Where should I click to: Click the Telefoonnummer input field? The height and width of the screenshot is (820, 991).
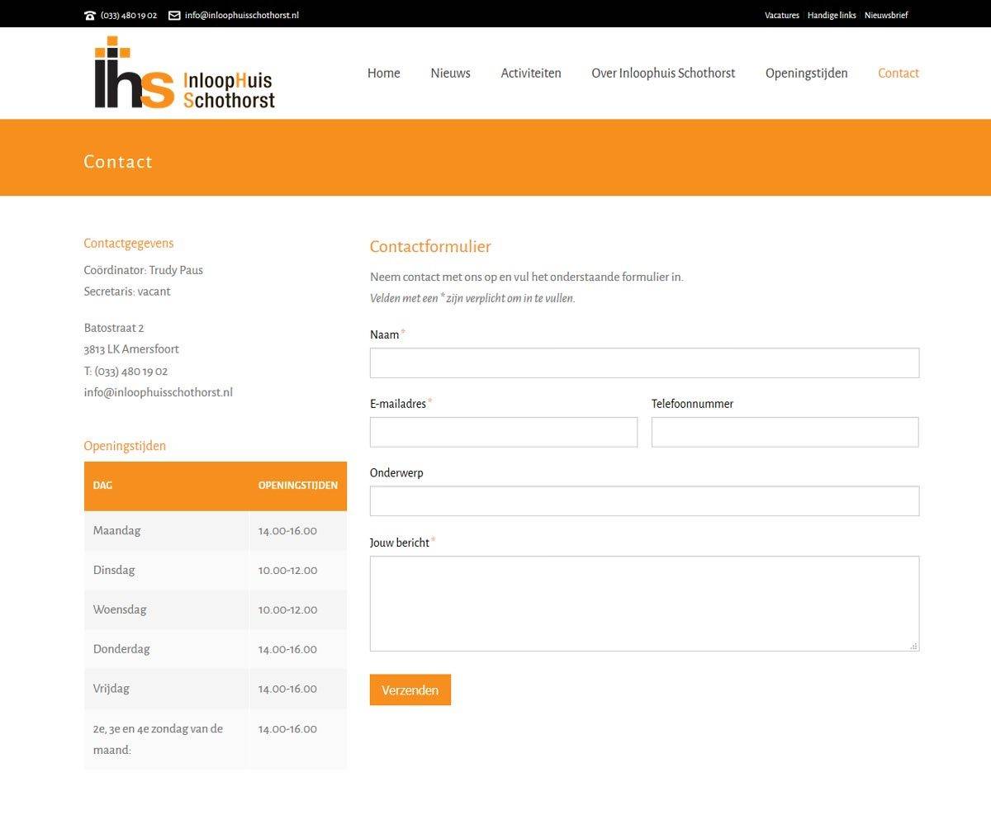click(785, 432)
